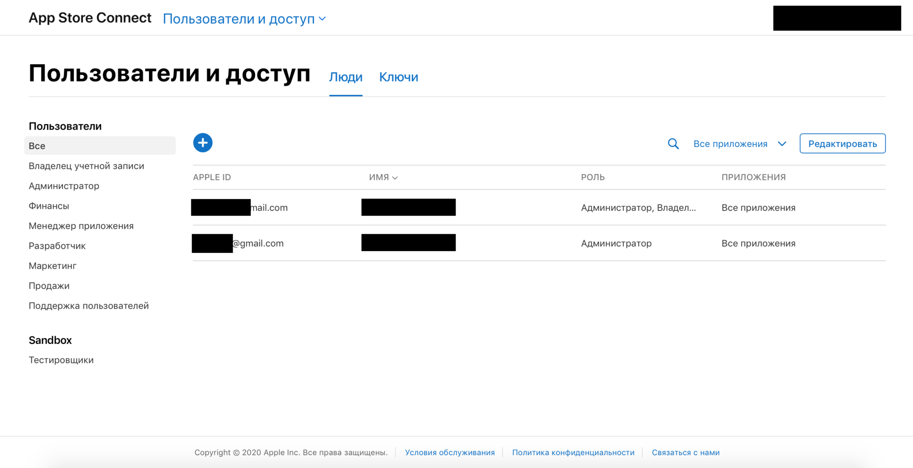This screenshot has height=468, width=913.
Task: Select the Люди tab
Action: point(345,77)
